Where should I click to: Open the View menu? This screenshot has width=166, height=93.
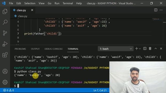tap(41, 3)
